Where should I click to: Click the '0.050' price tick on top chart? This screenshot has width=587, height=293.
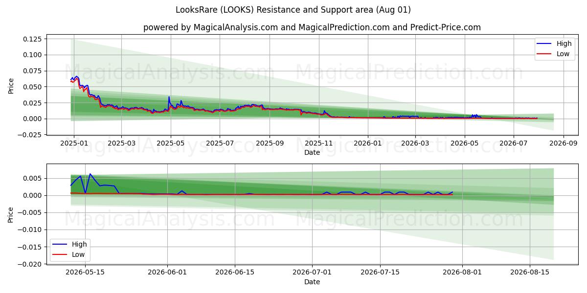34,87
